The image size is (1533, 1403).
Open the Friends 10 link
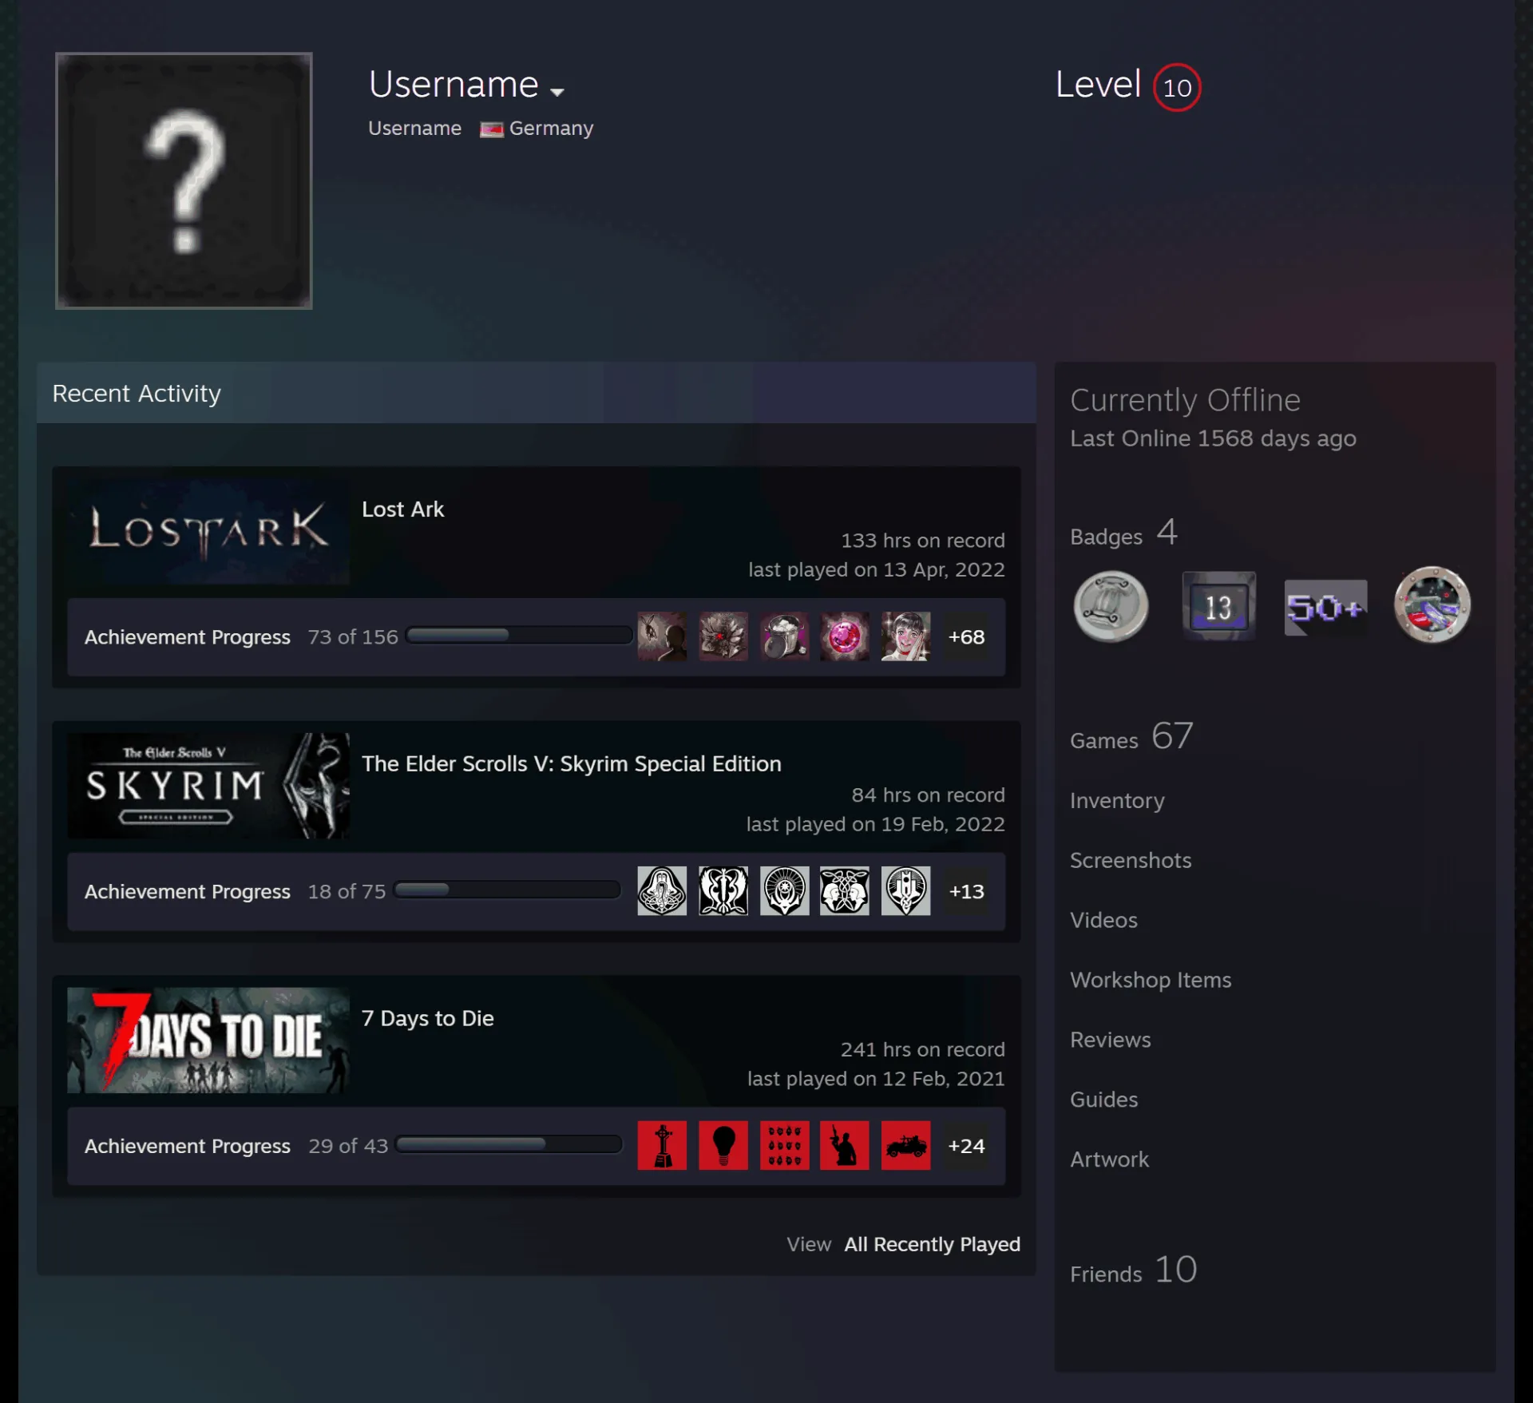point(1133,1270)
